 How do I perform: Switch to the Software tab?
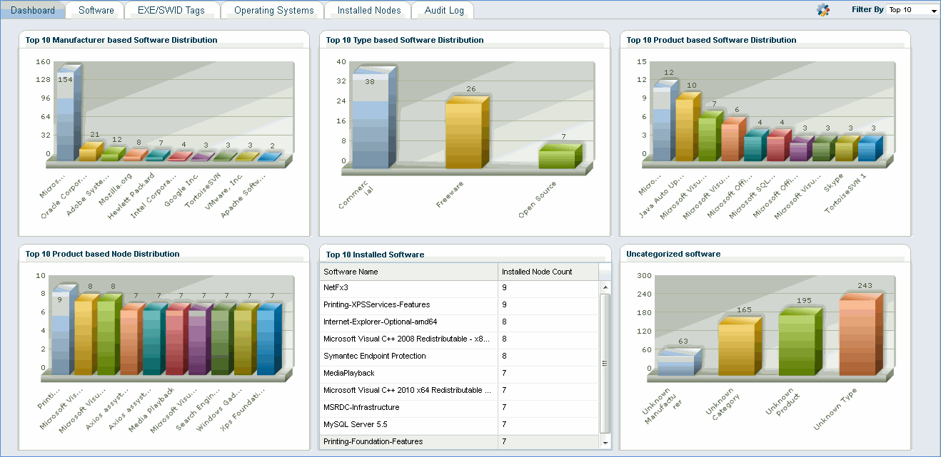[x=96, y=10]
